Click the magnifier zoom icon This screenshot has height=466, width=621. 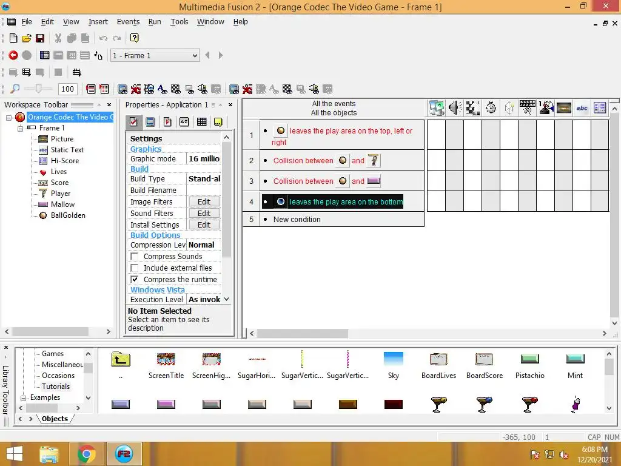click(15, 89)
